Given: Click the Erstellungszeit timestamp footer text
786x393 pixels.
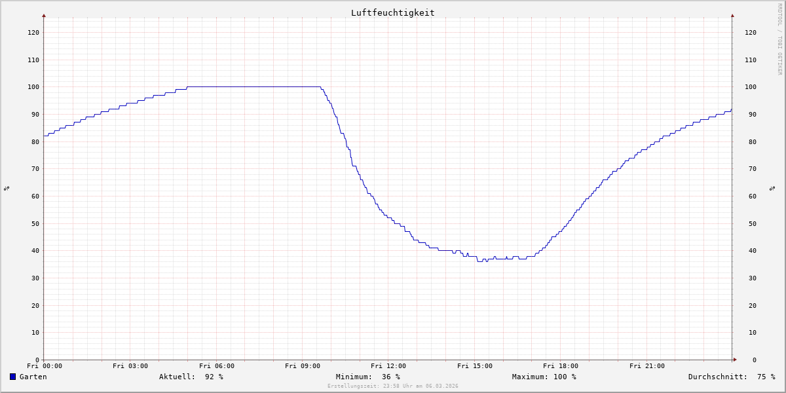Looking at the screenshot, I should pos(393,386).
